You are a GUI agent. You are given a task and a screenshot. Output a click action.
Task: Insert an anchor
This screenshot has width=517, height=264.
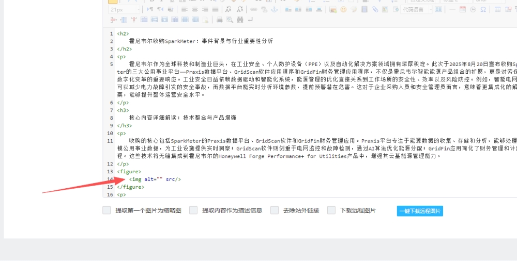click(274, 9)
